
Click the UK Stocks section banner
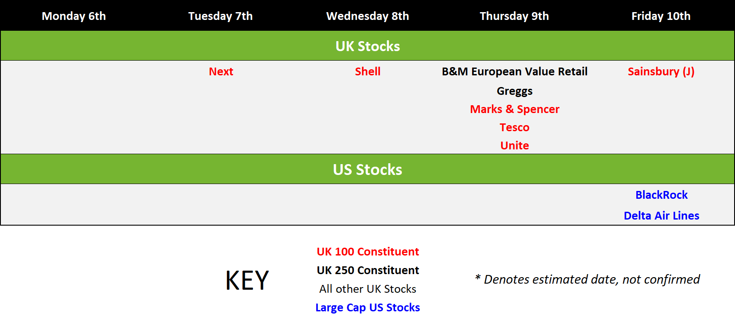368,46
